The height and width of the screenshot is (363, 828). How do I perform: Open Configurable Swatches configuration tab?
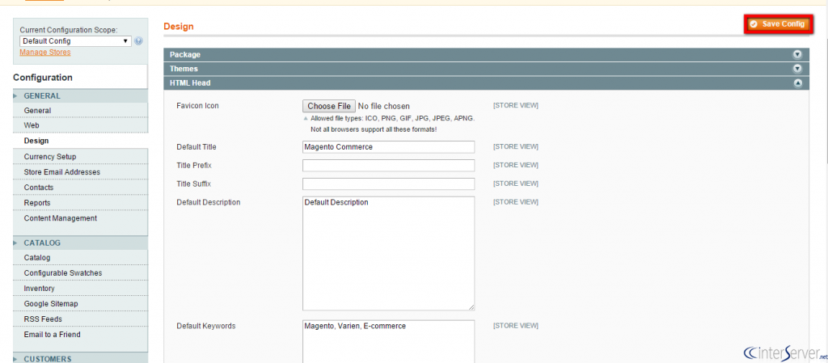point(80,272)
